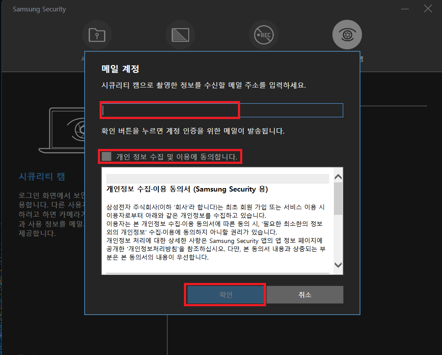The image size is (442, 355).
Task: Confirm with the 확인 button
Action: [x=226, y=295]
